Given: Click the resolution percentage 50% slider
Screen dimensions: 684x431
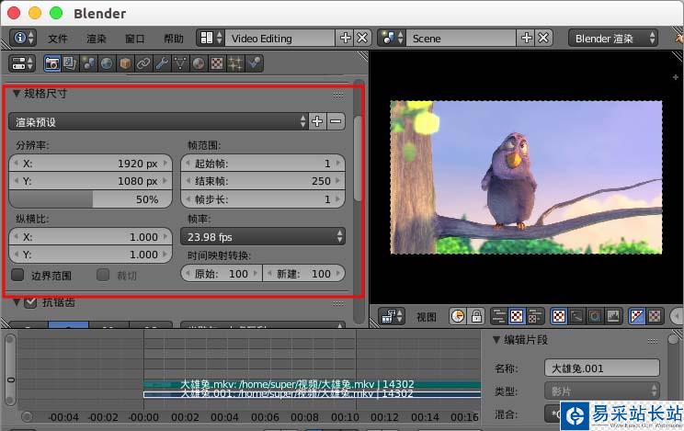Looking at the screenshot, I should point(90,199).
